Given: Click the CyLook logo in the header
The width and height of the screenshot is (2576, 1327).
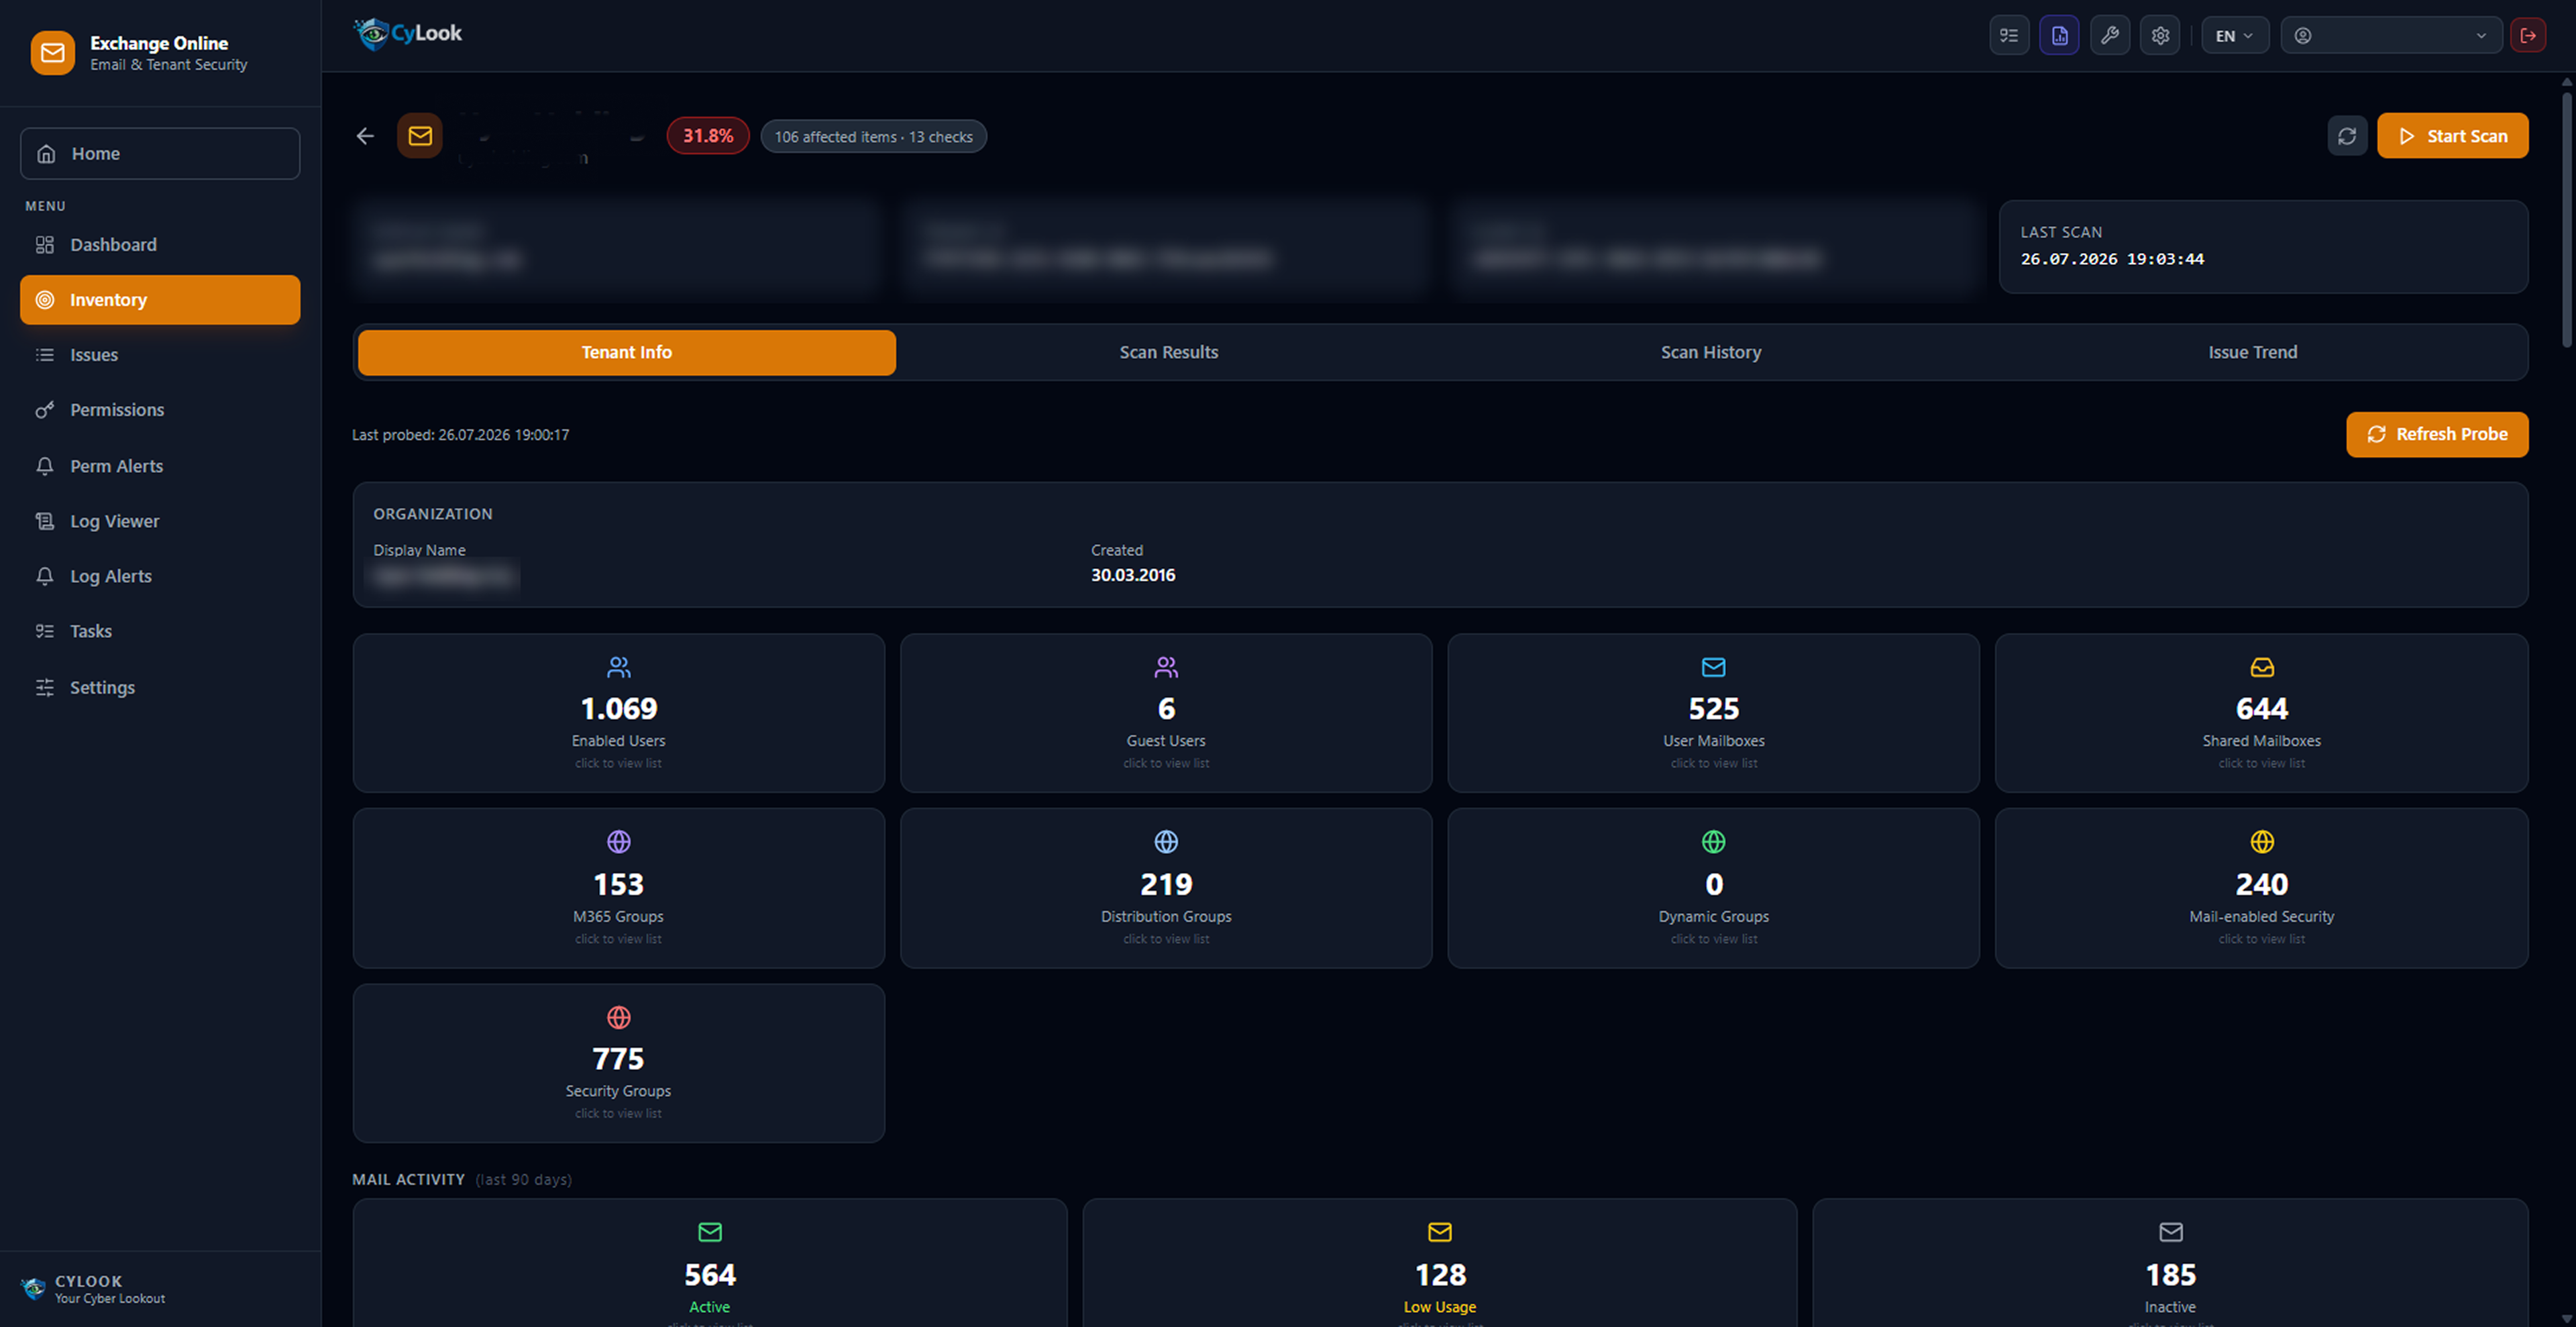Looking at the screenshot, I should 409,33.
